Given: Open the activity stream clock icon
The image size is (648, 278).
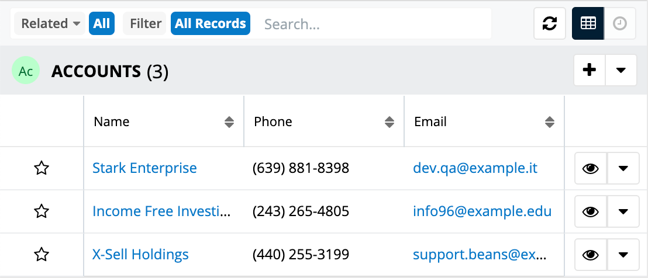Looking at the screenshot, I should point(620,24).
